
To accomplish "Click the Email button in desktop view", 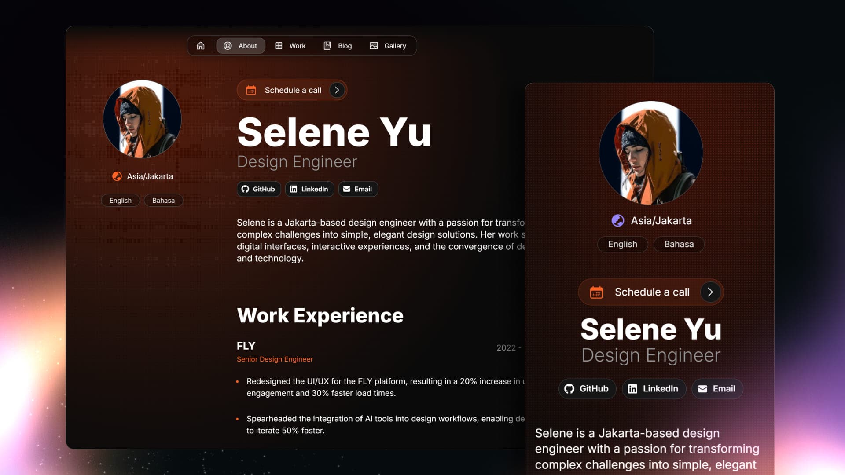I will [358, 189].
